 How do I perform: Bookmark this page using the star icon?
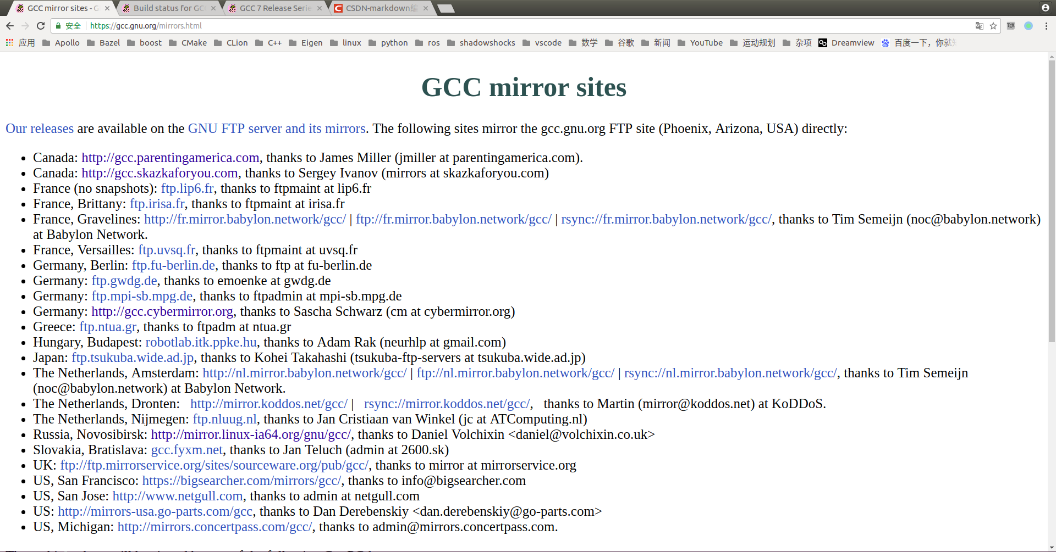[994, 26]
